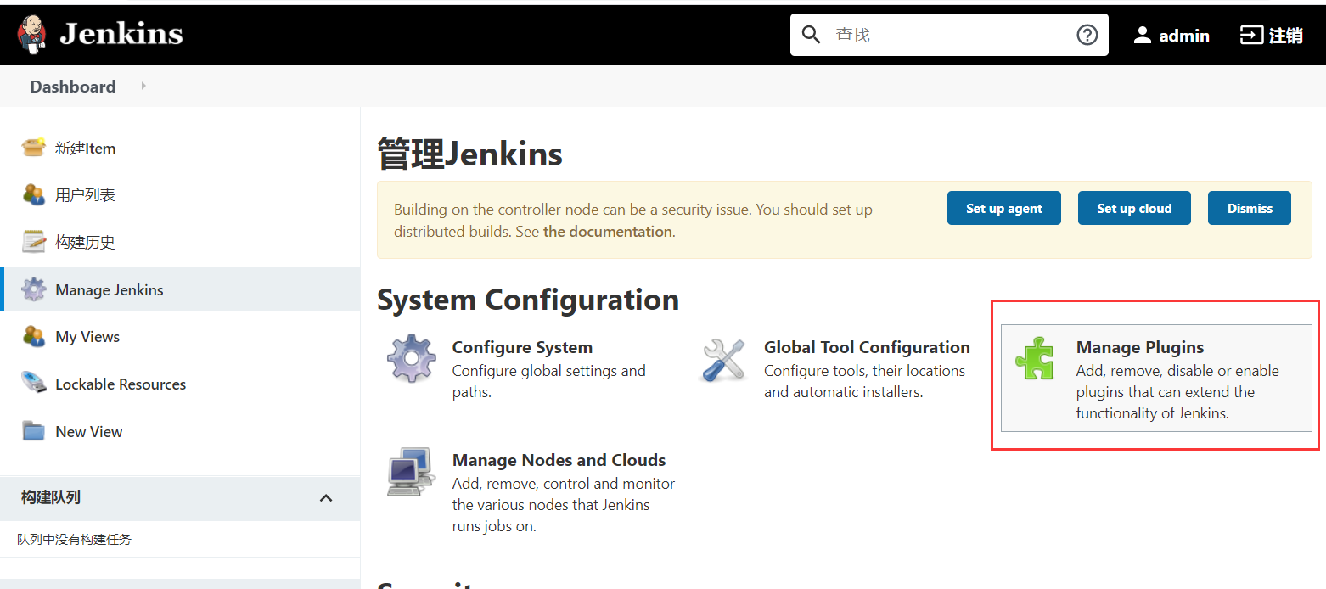The image size is (1326, 589).
Task: Open the documentation link
Action: click(x=608, y=232)
